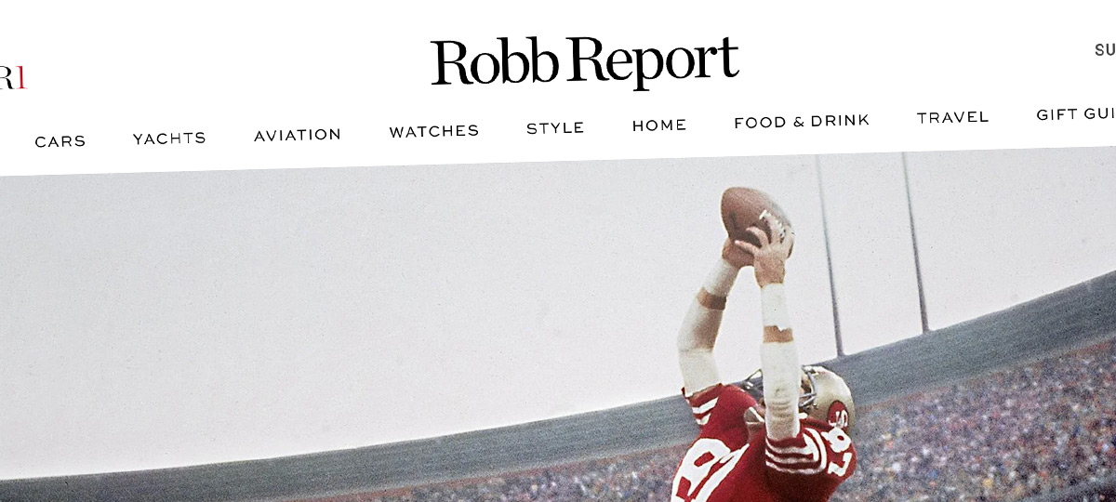The height and width of the screenshot is (502, 1116).
Task: Open the RR1 logo link
Action: [13, 78]
